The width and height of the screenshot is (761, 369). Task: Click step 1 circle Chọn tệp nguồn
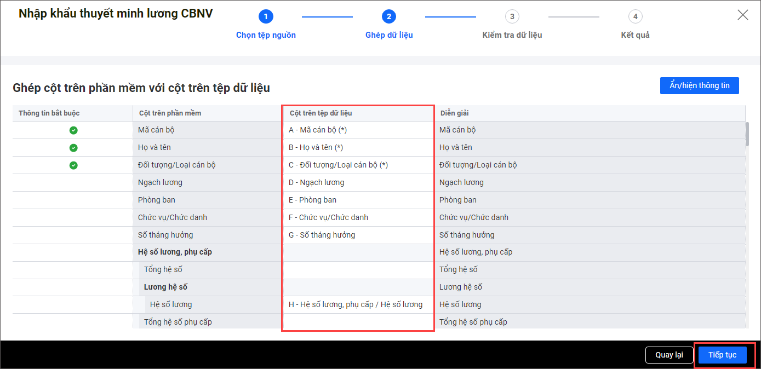click(266, 16)
